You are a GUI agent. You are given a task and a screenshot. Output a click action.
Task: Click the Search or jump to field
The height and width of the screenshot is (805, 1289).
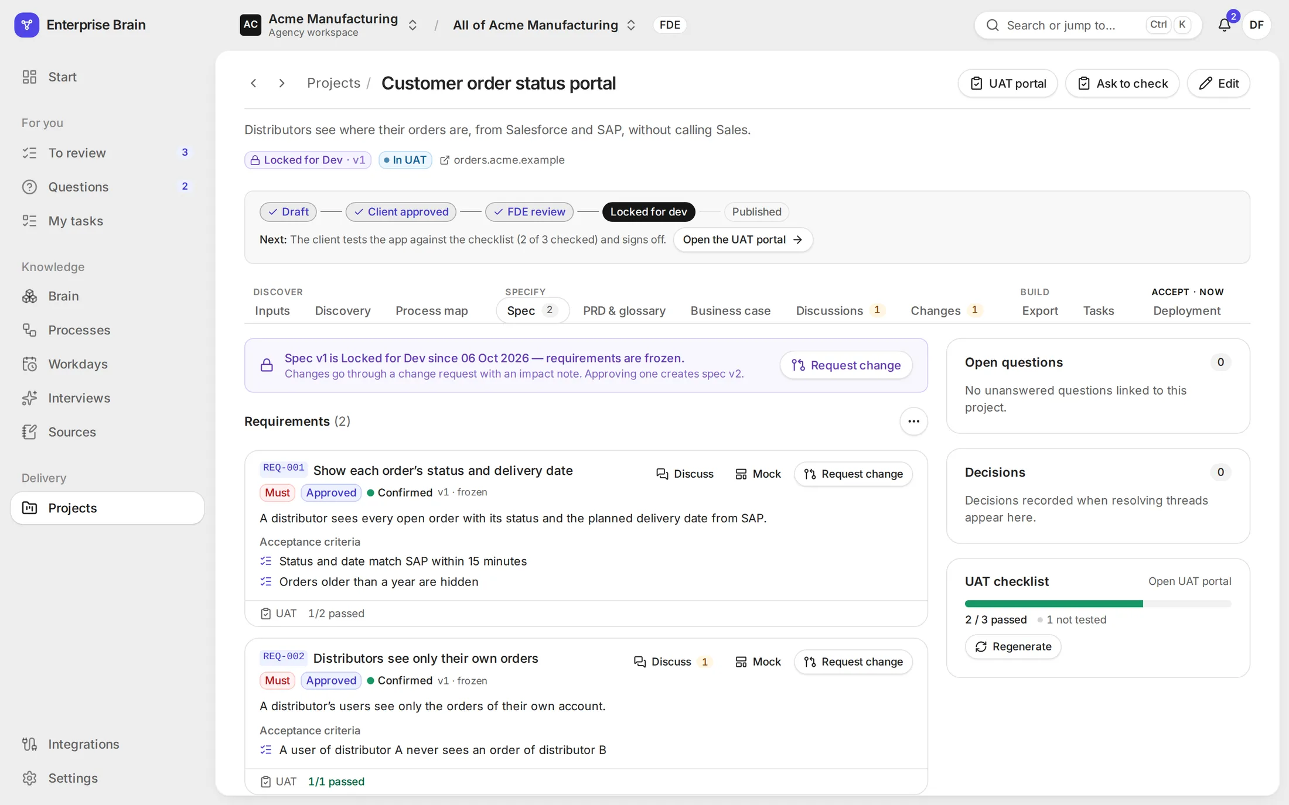[1088, 25]
